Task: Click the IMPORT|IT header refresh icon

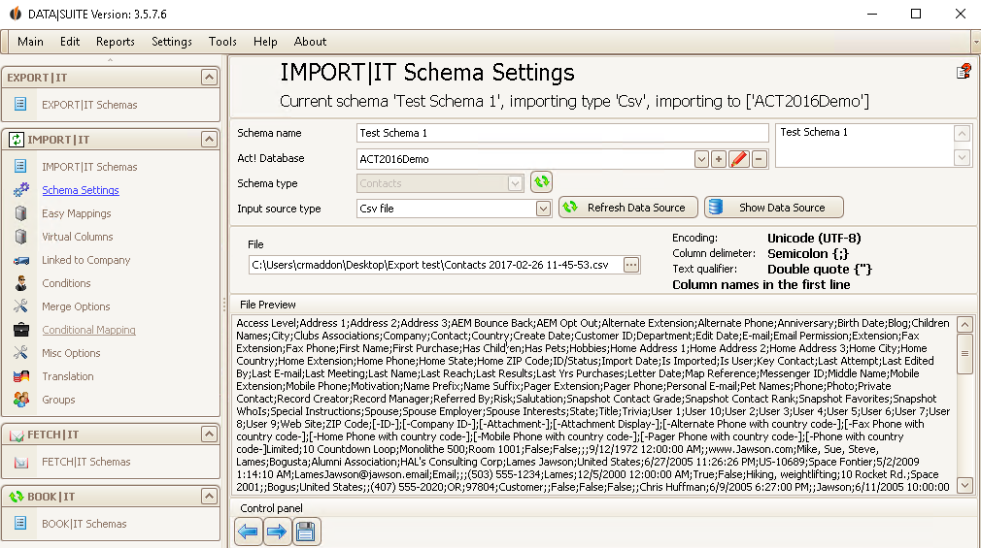Action: [17, 140]
